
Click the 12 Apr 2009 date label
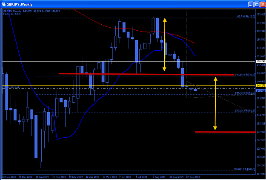click(92, 177)
